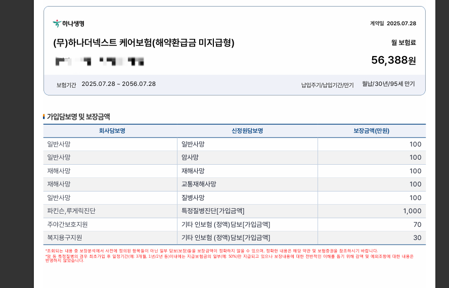This screenshot has width=449, height=288.
Task: Click the 1,000 coverage amount
Action: (x=412, y=211)
